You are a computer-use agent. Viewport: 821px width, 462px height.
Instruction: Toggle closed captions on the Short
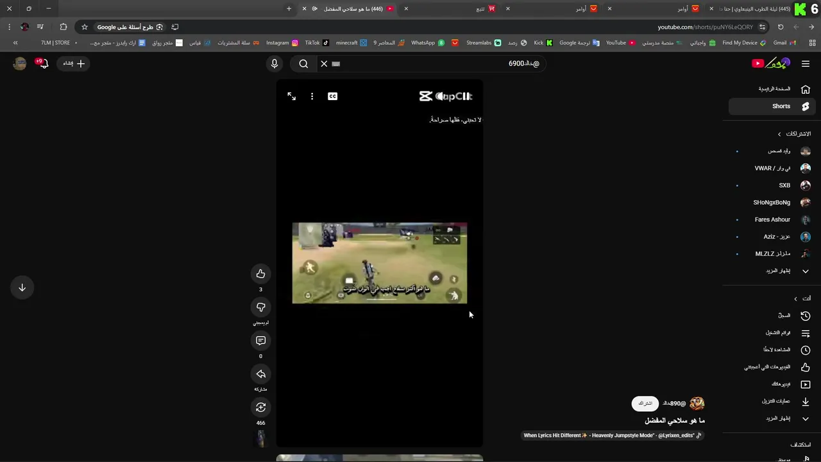click(332, 96)
